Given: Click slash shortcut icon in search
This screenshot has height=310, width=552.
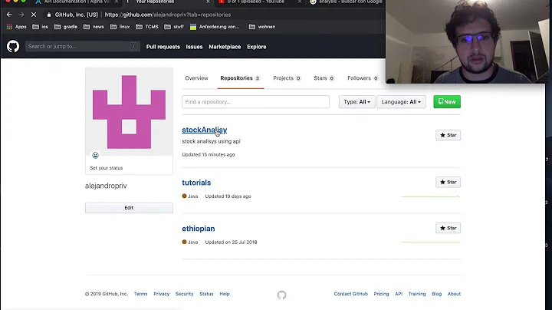Looking at the screenshot, I should [x=133, y=47].
